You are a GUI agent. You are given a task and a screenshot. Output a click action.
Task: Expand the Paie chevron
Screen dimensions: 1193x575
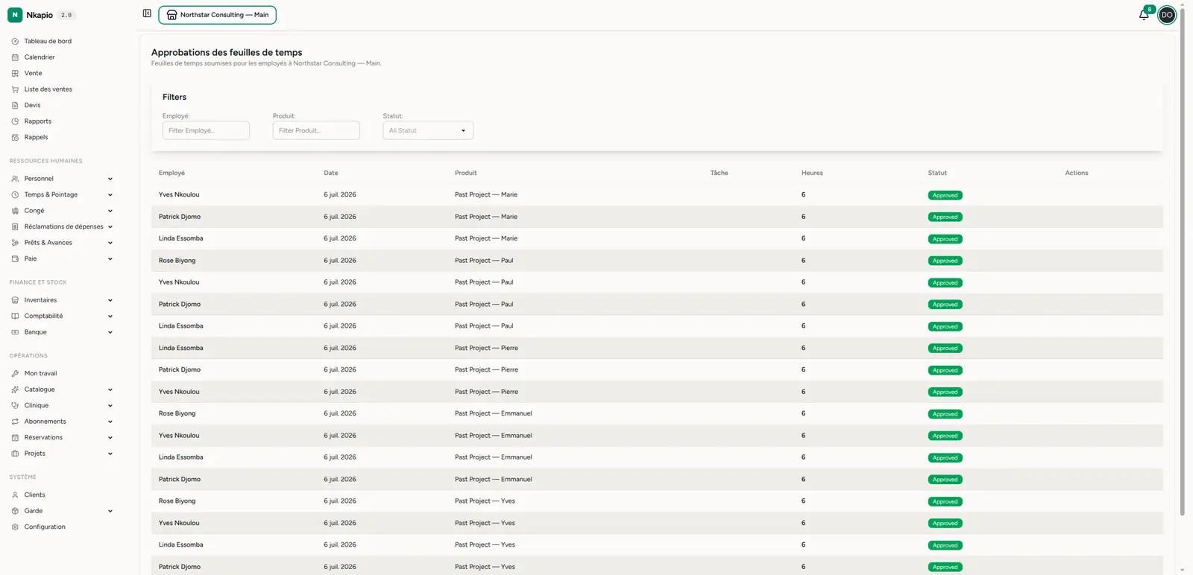[110, 258]
